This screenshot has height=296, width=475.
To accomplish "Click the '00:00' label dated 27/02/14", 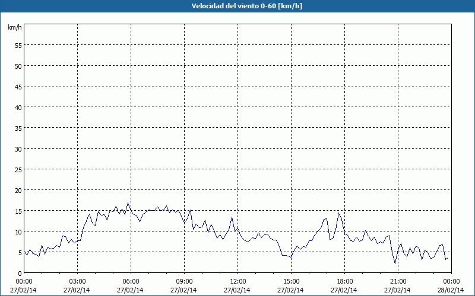I will pyautogui.click(x=24, y=282).
